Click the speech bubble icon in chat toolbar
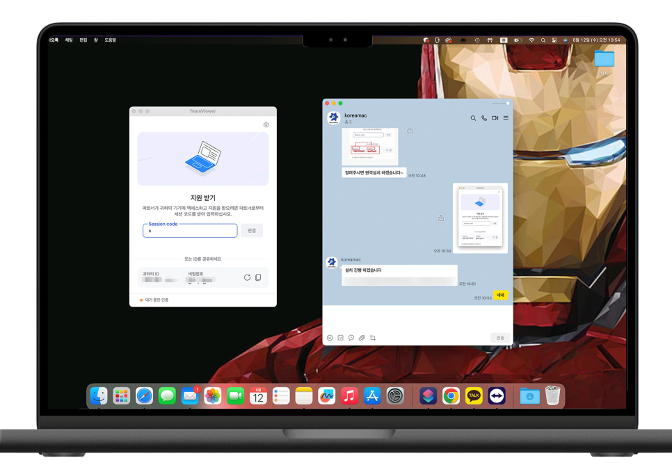672x465 pixels. [x=351, y=338]
